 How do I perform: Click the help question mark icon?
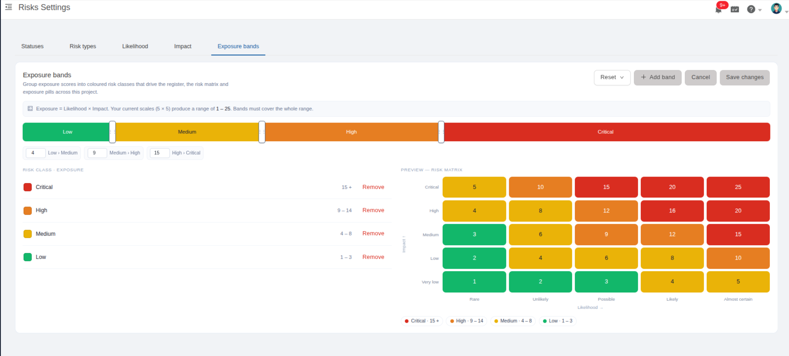[751, 9]
